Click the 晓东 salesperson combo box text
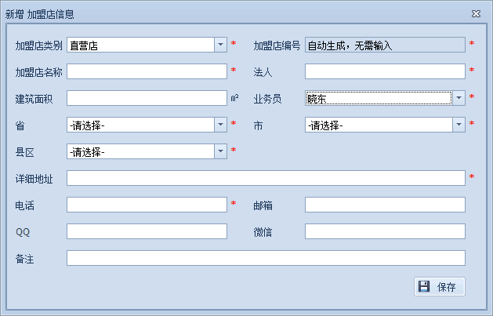493x316 pixels. pos(378,98)
